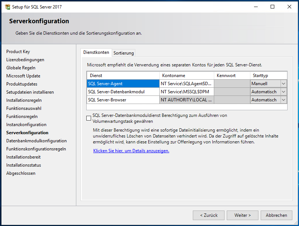Screen dimensions: 299x226
Task: Select the Dienstkonten tab
Action: [x=96, y=52]
